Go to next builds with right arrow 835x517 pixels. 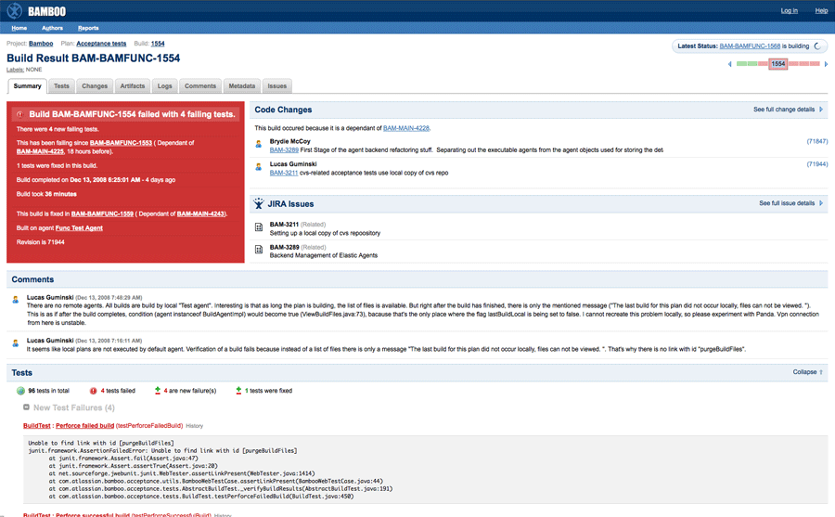(826, 64)
